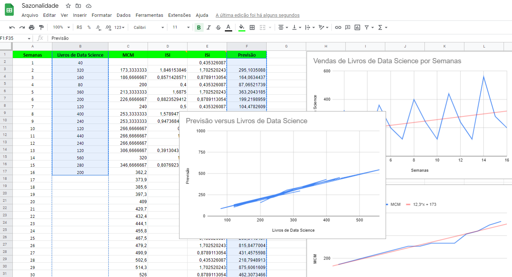The width and height of the screenshot is (512, 277).
Task: Toggle bold formatting
Action: 199,27
